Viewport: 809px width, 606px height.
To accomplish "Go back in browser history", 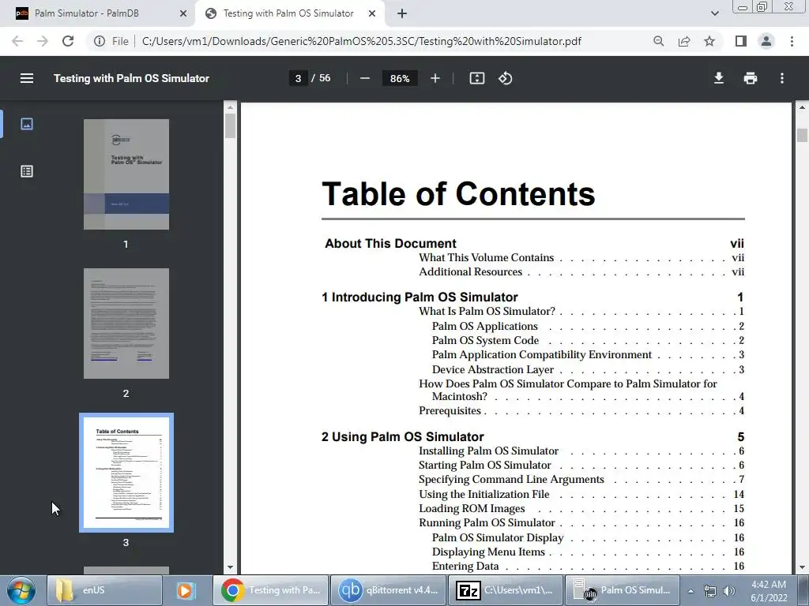I will click(17, 41).
